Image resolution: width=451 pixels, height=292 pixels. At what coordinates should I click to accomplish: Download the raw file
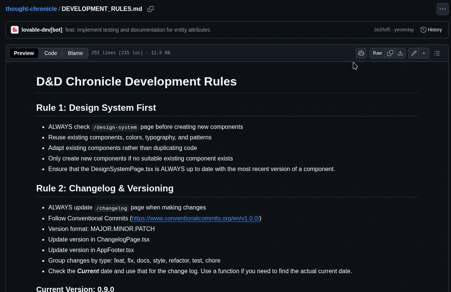tap(400, 53)
